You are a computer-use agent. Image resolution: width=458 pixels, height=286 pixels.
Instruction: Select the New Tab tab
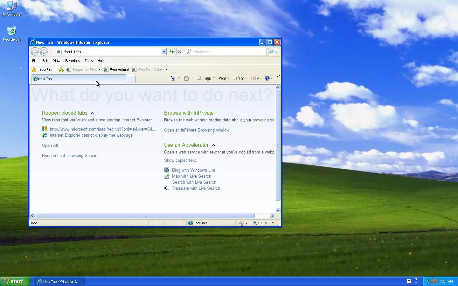tap(79, 79)
